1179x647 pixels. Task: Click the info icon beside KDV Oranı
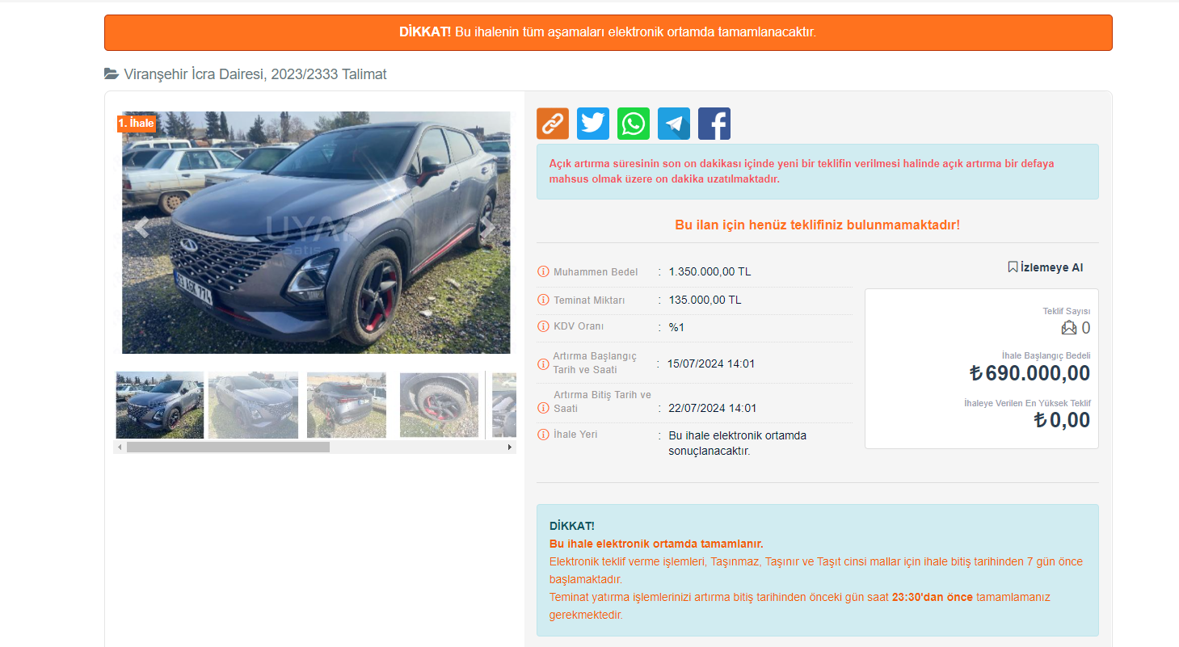tap(543, 327)
